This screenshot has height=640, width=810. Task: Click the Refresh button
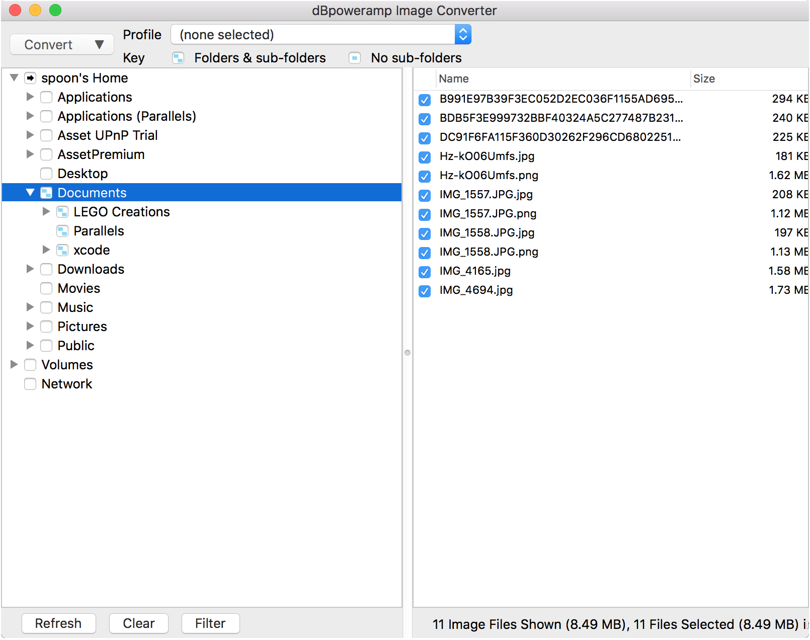pos(58,623)
